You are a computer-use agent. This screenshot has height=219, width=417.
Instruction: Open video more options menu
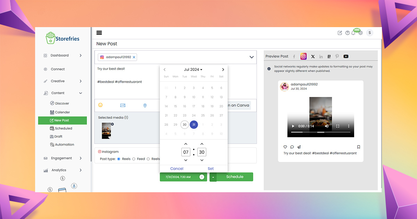click(x=349, y=126)
